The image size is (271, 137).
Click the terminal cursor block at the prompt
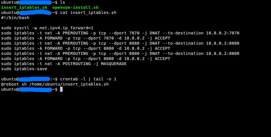tap(61, 89)
